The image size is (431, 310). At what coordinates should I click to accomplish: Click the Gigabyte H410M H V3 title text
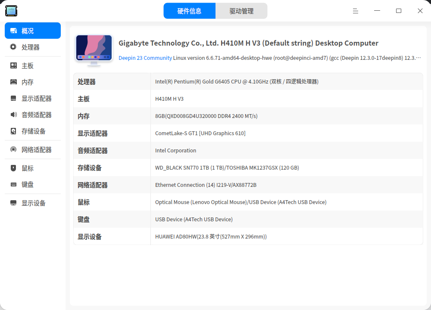click(248, 43)
